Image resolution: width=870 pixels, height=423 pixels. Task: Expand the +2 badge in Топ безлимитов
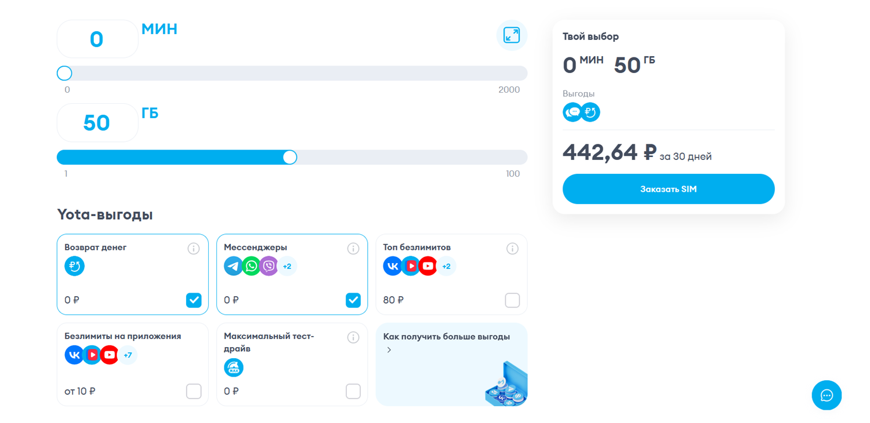(446, 267)
